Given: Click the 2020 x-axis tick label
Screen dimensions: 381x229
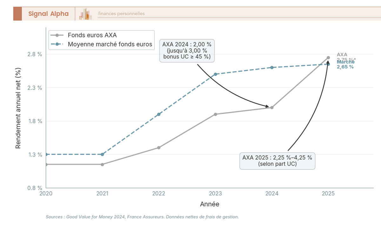Looking at the screenshot, I should [x=46, y=193].
